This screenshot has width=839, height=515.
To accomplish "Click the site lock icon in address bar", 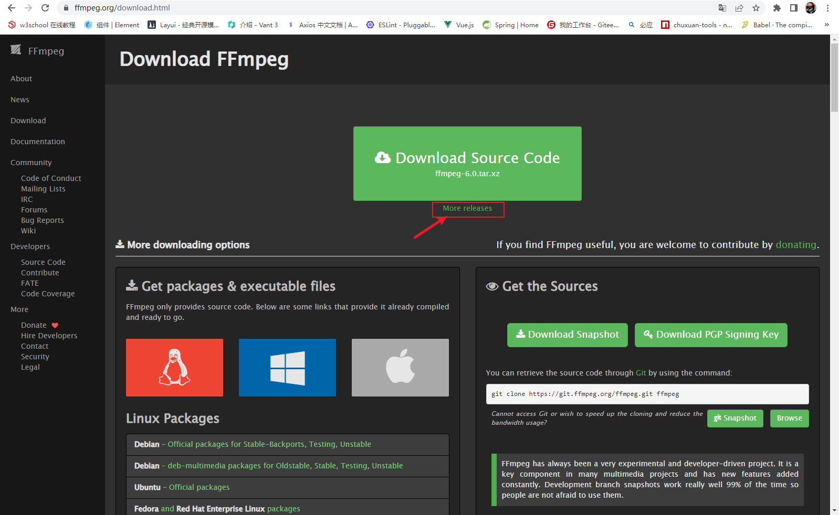I will coord(66,8).
